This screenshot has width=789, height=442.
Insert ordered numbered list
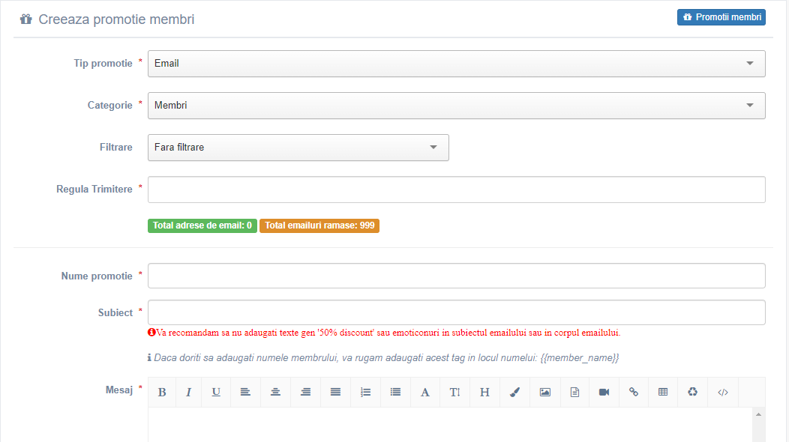(x=365, y=393)
